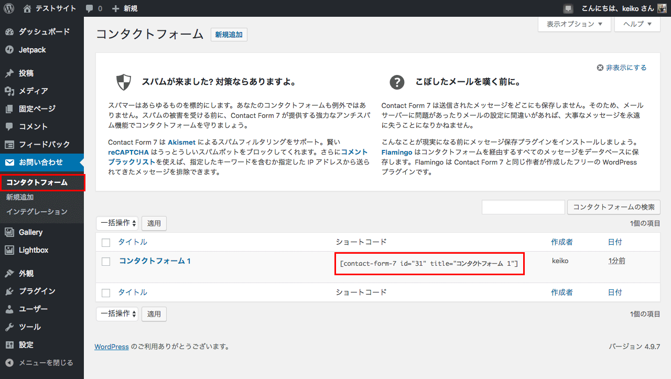Screen dimensions: 671x379
Task: Click the question mark icon beside こぼしたメール heading
Action: 397,82
